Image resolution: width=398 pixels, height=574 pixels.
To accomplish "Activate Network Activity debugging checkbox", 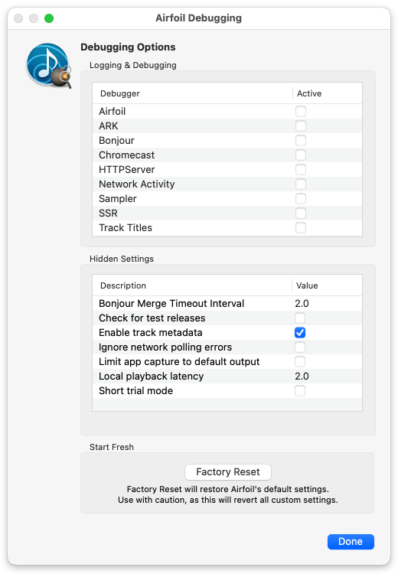I will click(301, 184).
